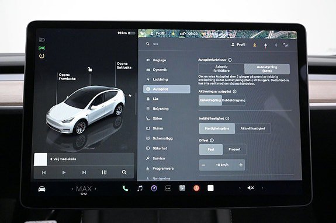Image resolution: width=336 pixels, height=223 pixels.
Task: Set speed to Hastighetsgräns
Action: [217, 128]
